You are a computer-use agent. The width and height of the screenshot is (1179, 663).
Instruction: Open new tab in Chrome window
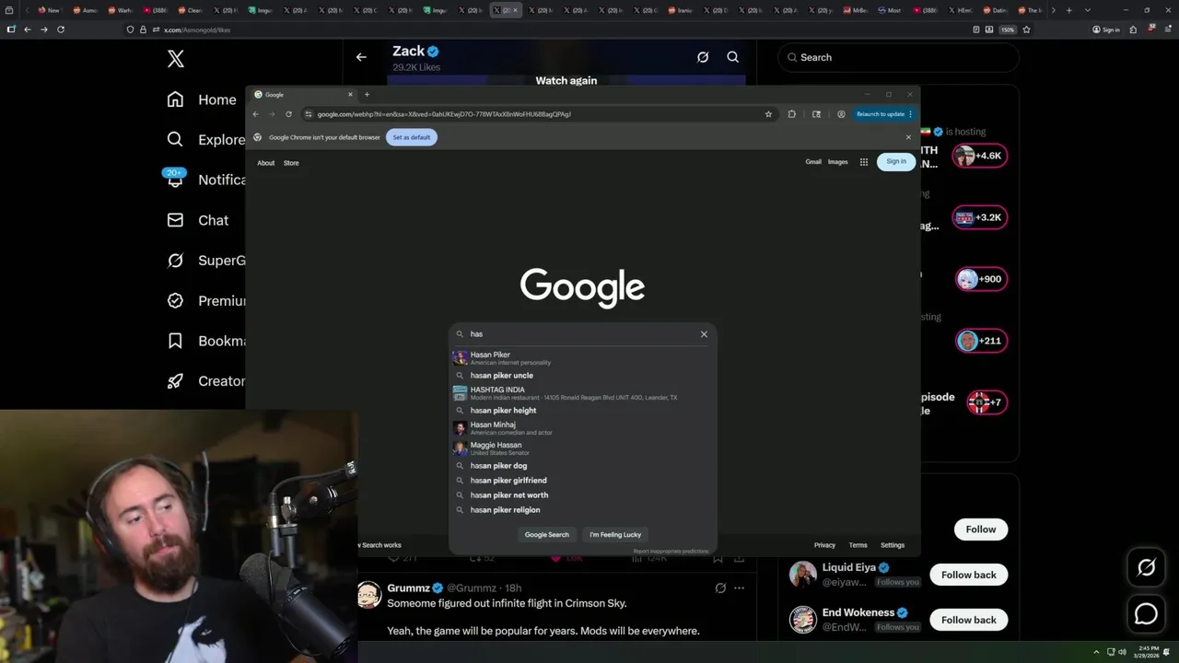coord(367,94)
